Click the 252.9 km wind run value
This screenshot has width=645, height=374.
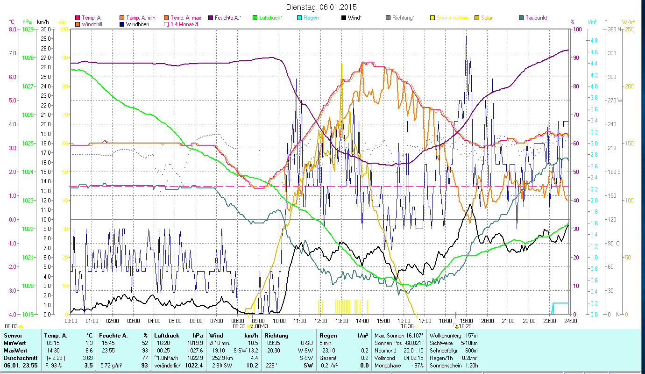(x=222, y=358)
